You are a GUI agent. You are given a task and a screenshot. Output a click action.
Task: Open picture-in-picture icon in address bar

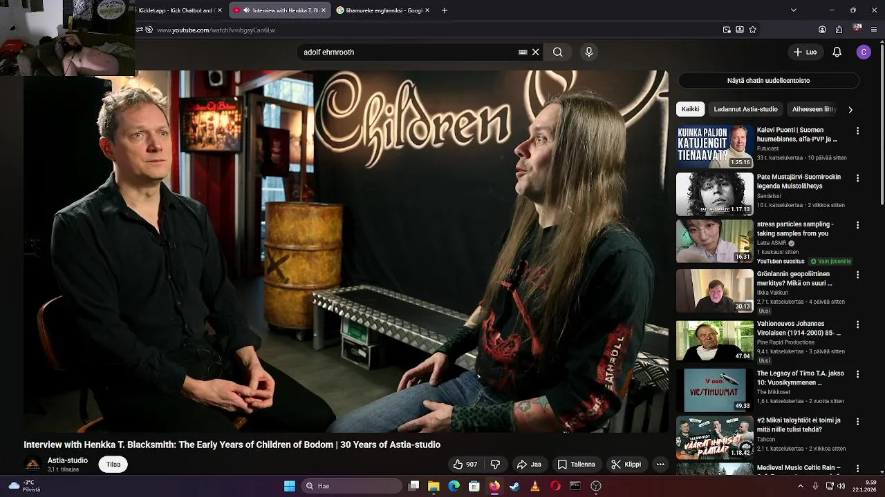[x=727, y=30]
